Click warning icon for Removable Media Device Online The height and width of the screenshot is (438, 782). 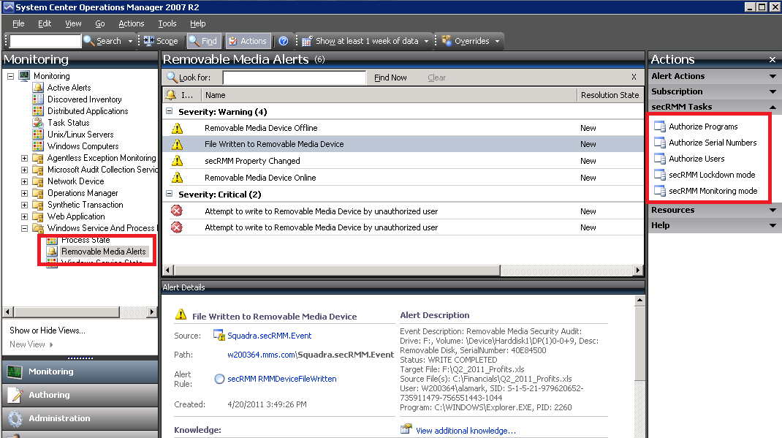[177, 178]
